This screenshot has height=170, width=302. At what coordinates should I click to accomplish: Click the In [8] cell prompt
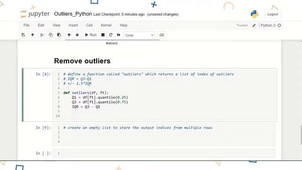(x=43, y=74)
